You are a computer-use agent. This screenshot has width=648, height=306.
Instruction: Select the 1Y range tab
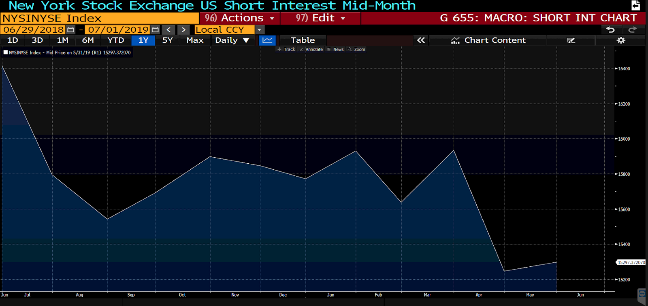tap(143, 40)
